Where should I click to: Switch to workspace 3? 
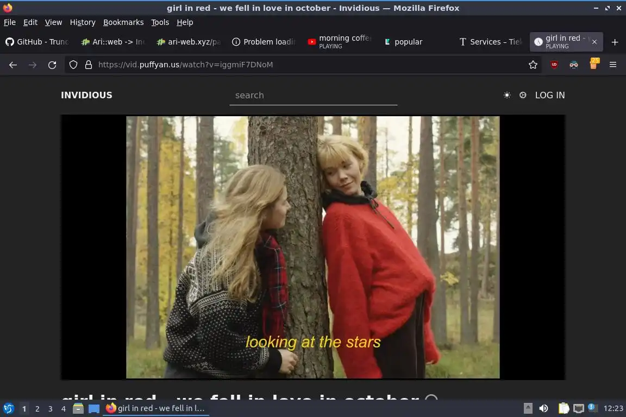(x=51, y=409)
